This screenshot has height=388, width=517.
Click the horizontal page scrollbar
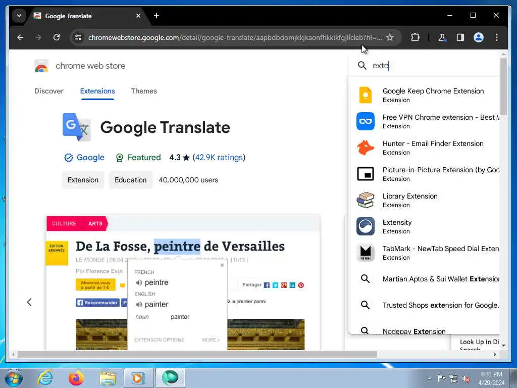[197, 354]
